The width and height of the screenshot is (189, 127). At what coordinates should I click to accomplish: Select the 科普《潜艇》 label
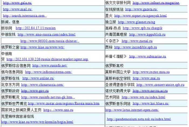click(116, 56)
